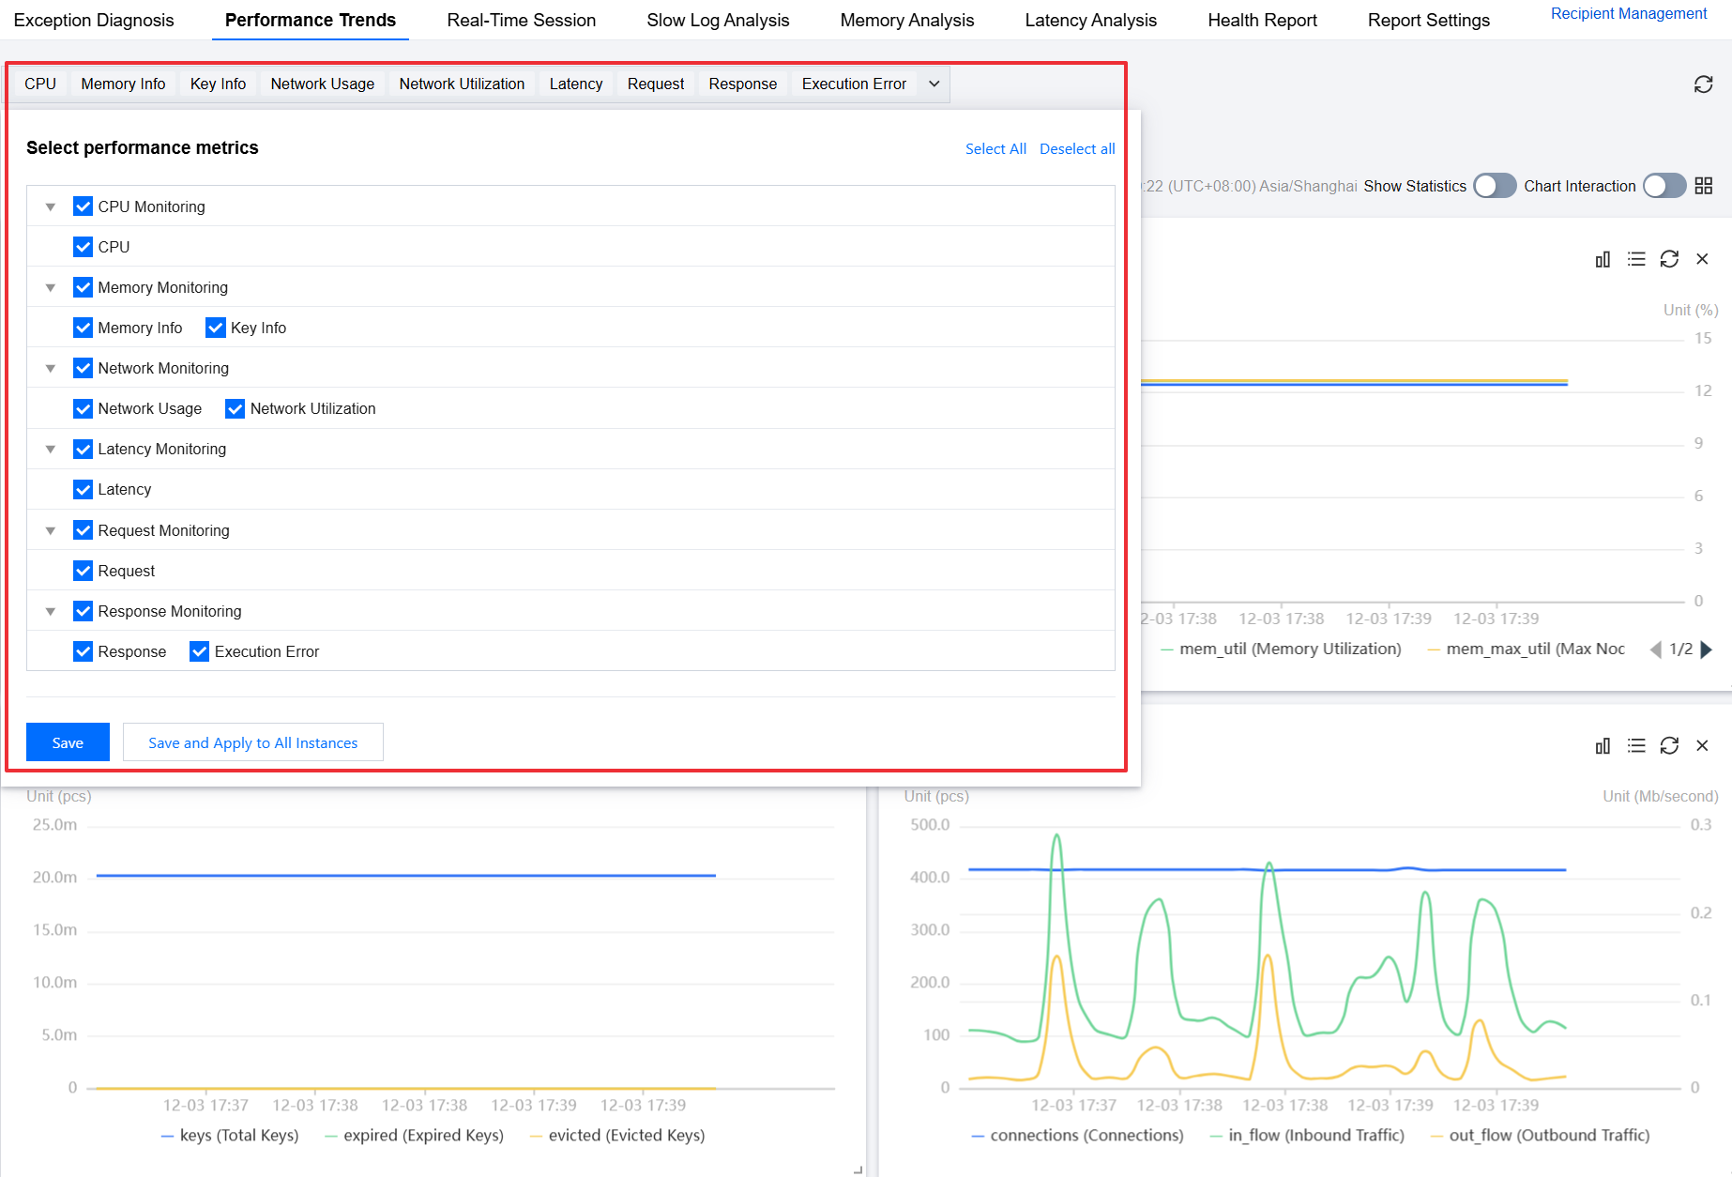
Task: Go to next legend page arrow
Action: [x=1707, y=650]
